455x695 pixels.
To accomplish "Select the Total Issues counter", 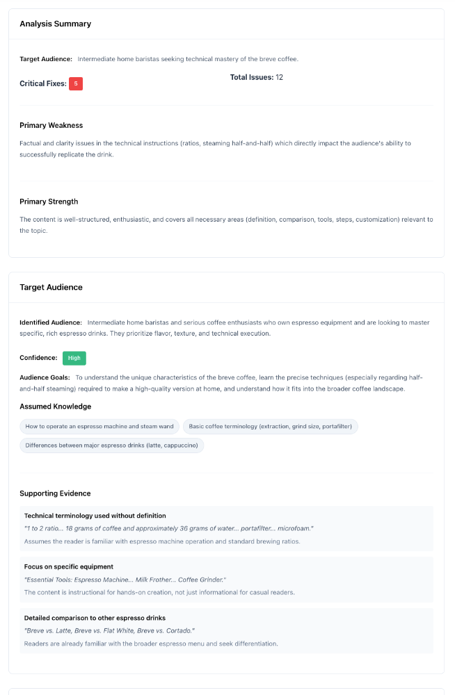I will pyautogui.click(x=255, y=77).
